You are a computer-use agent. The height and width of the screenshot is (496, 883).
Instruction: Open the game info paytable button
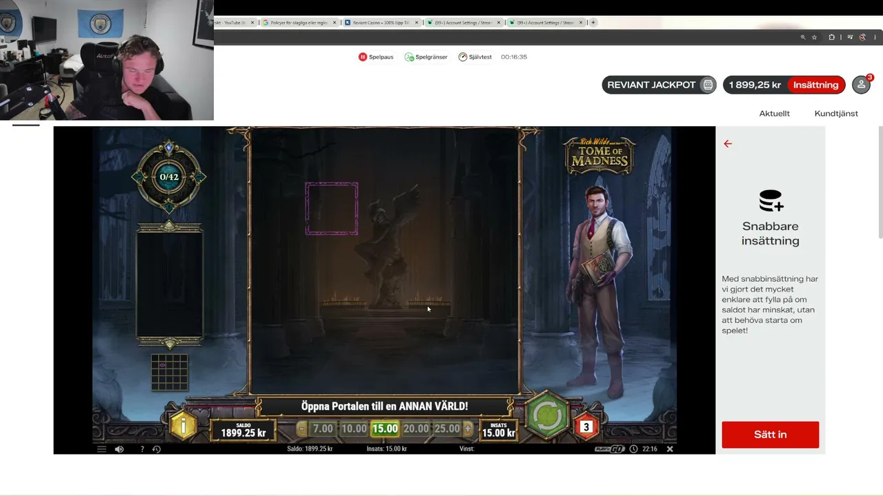point(183,427)
